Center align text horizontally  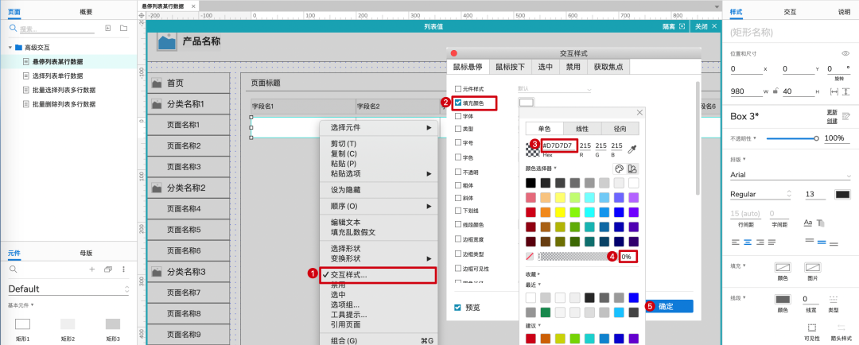[x=747, y=242]
